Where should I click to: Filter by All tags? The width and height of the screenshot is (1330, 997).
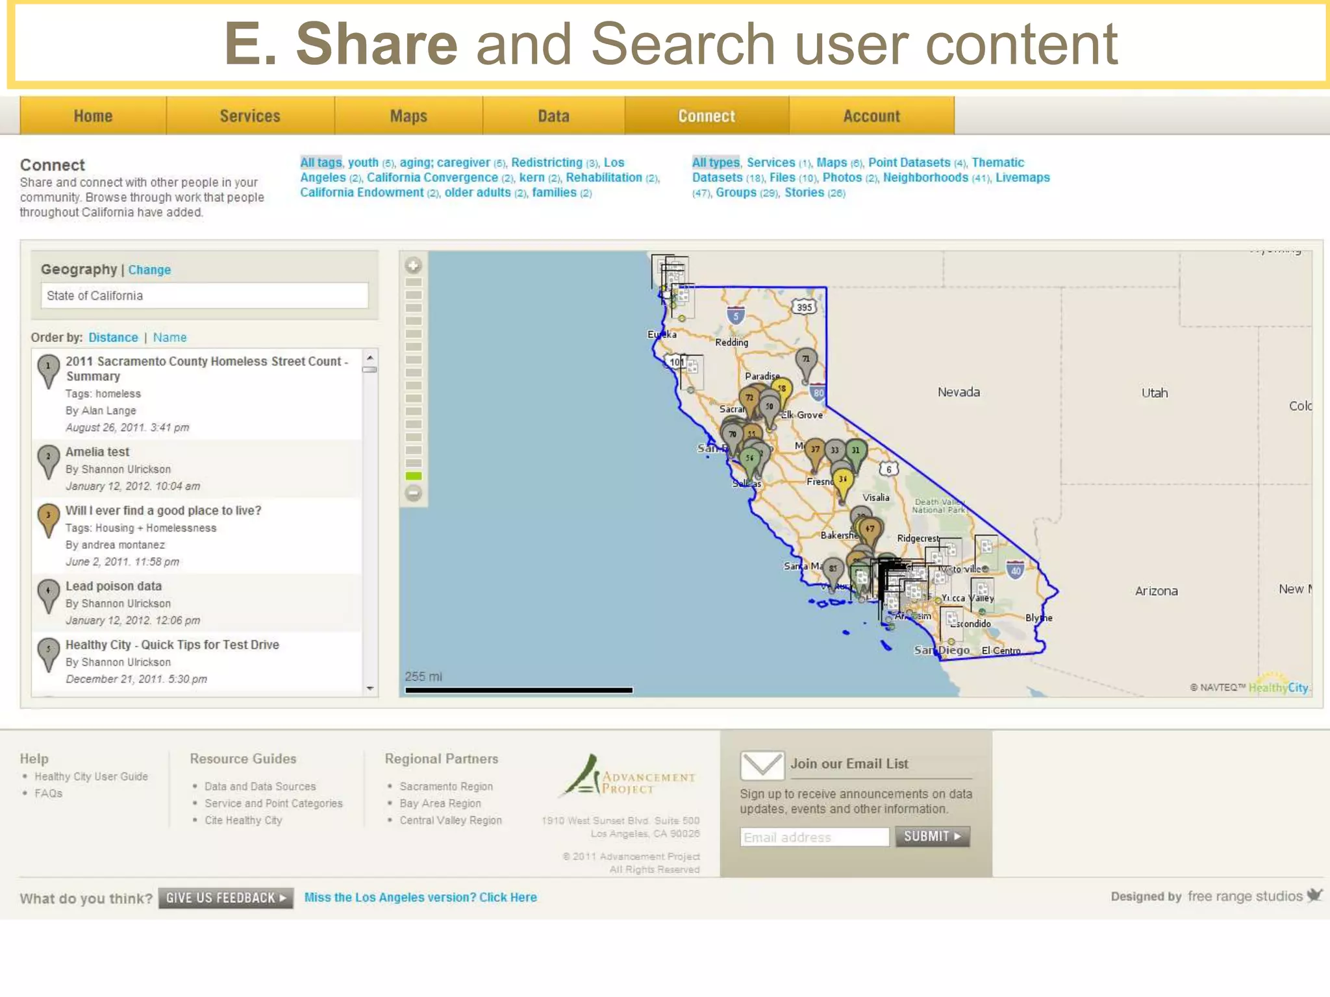tap(321, 162)
